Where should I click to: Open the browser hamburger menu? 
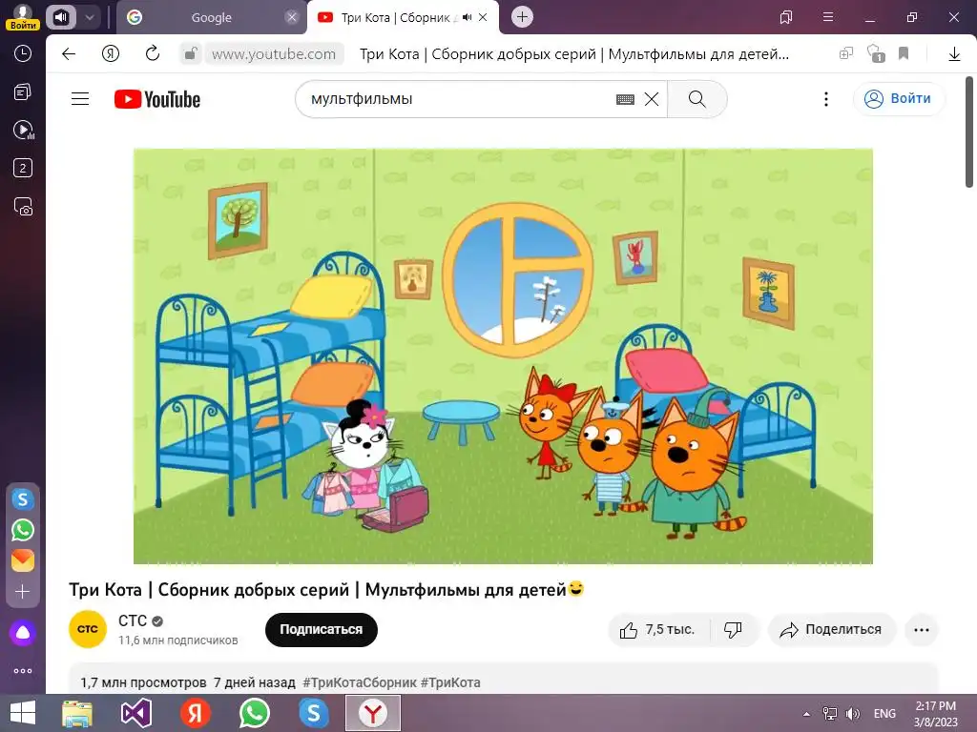pos(827,17)
